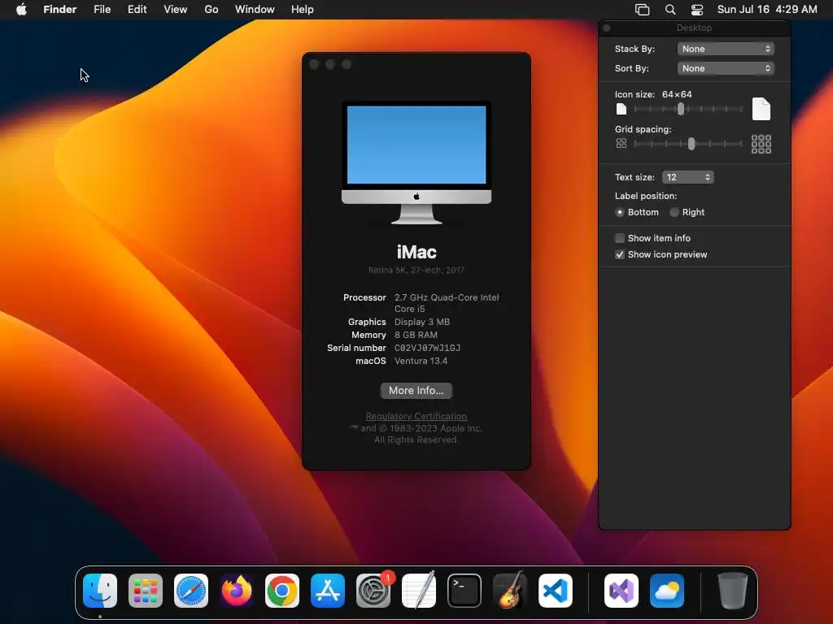
Task: Click the small icon size page icon
Action: [621, 110]
